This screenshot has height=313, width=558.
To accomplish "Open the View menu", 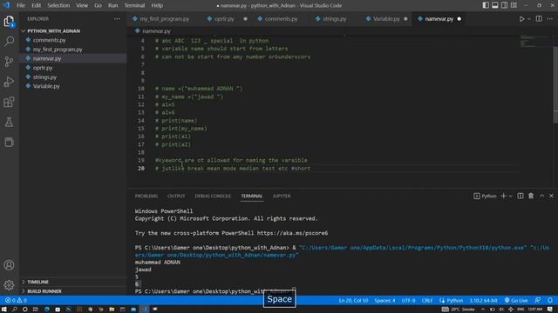I will (82, 5).
